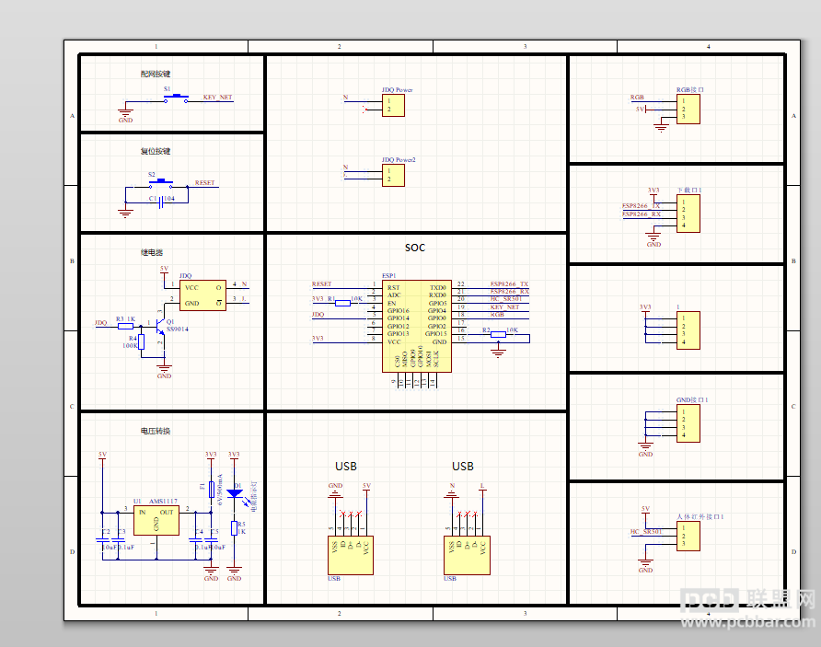Click the R2 10K resistor symbol
Image resolution: width=821 pixels, height=647 pixels.
499,334
